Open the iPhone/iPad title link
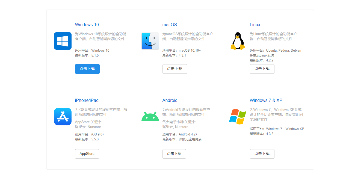Viewport: 337px width, 180px height. pos(87,100)
